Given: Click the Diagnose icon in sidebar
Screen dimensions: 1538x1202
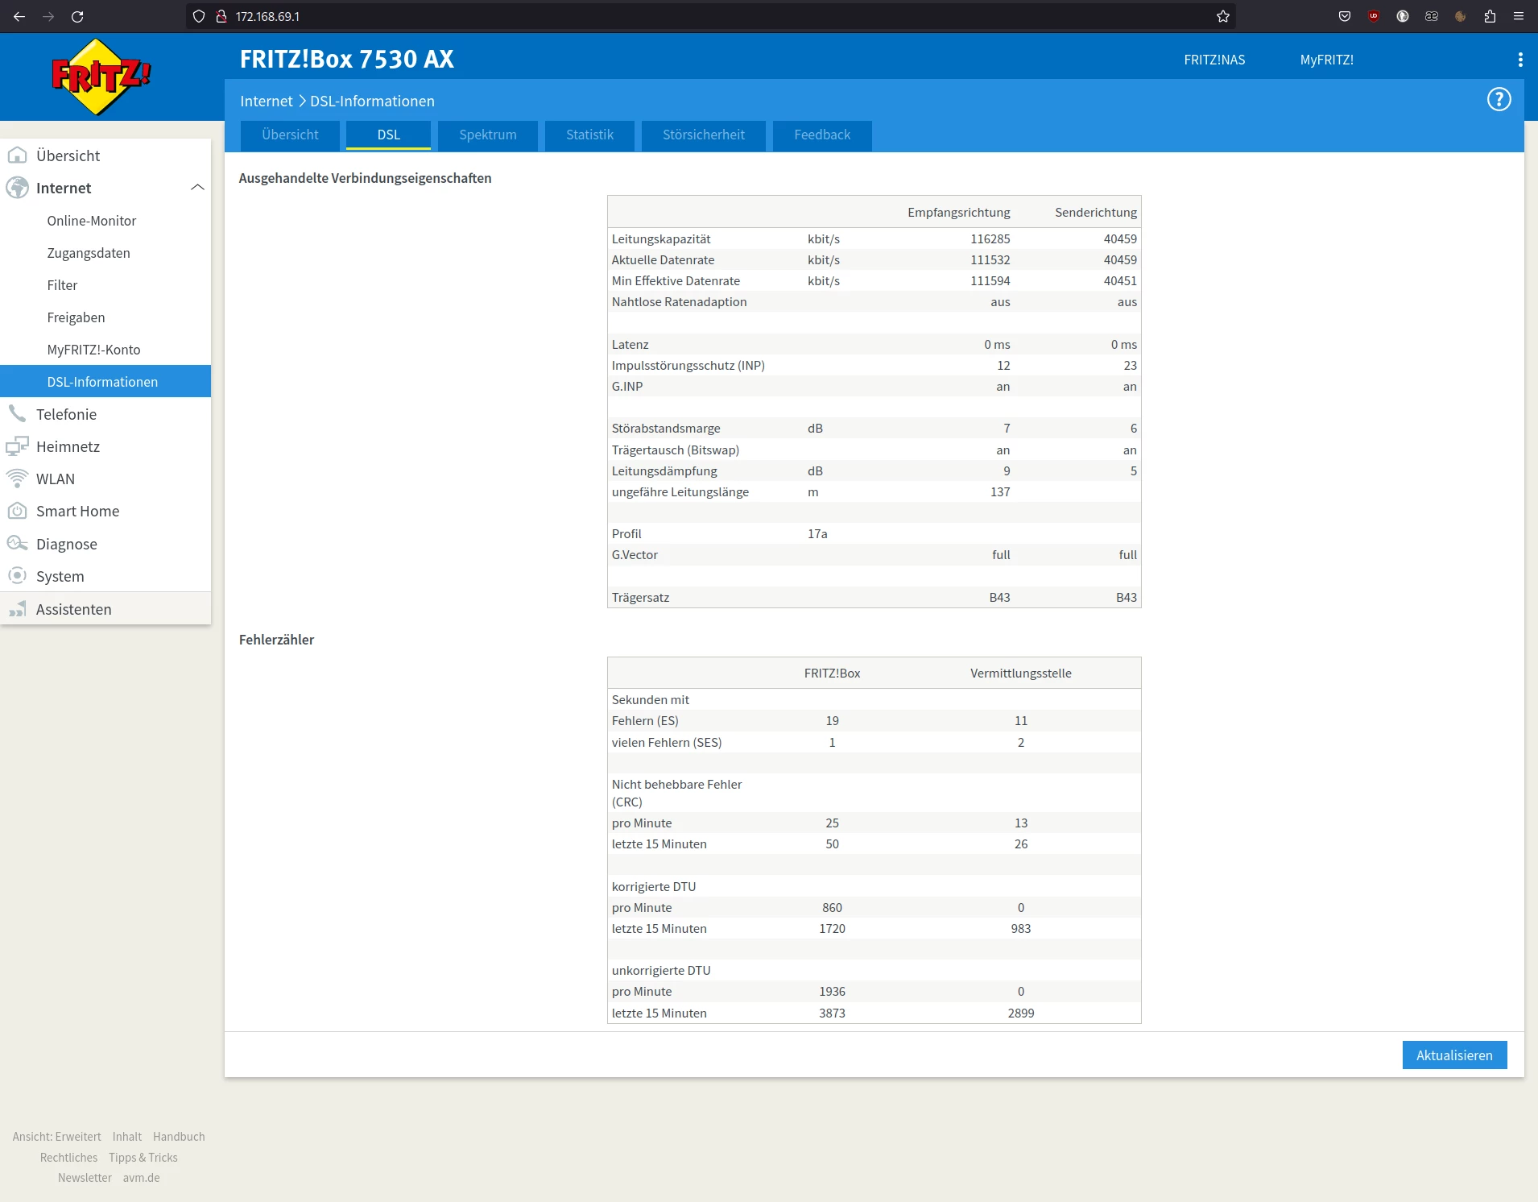Looking at the screenshot, I should pos(17,544).
